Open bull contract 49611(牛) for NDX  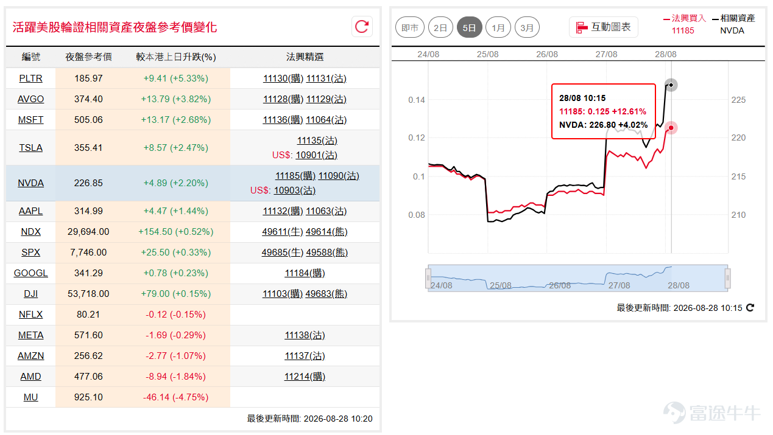point(282,232)
